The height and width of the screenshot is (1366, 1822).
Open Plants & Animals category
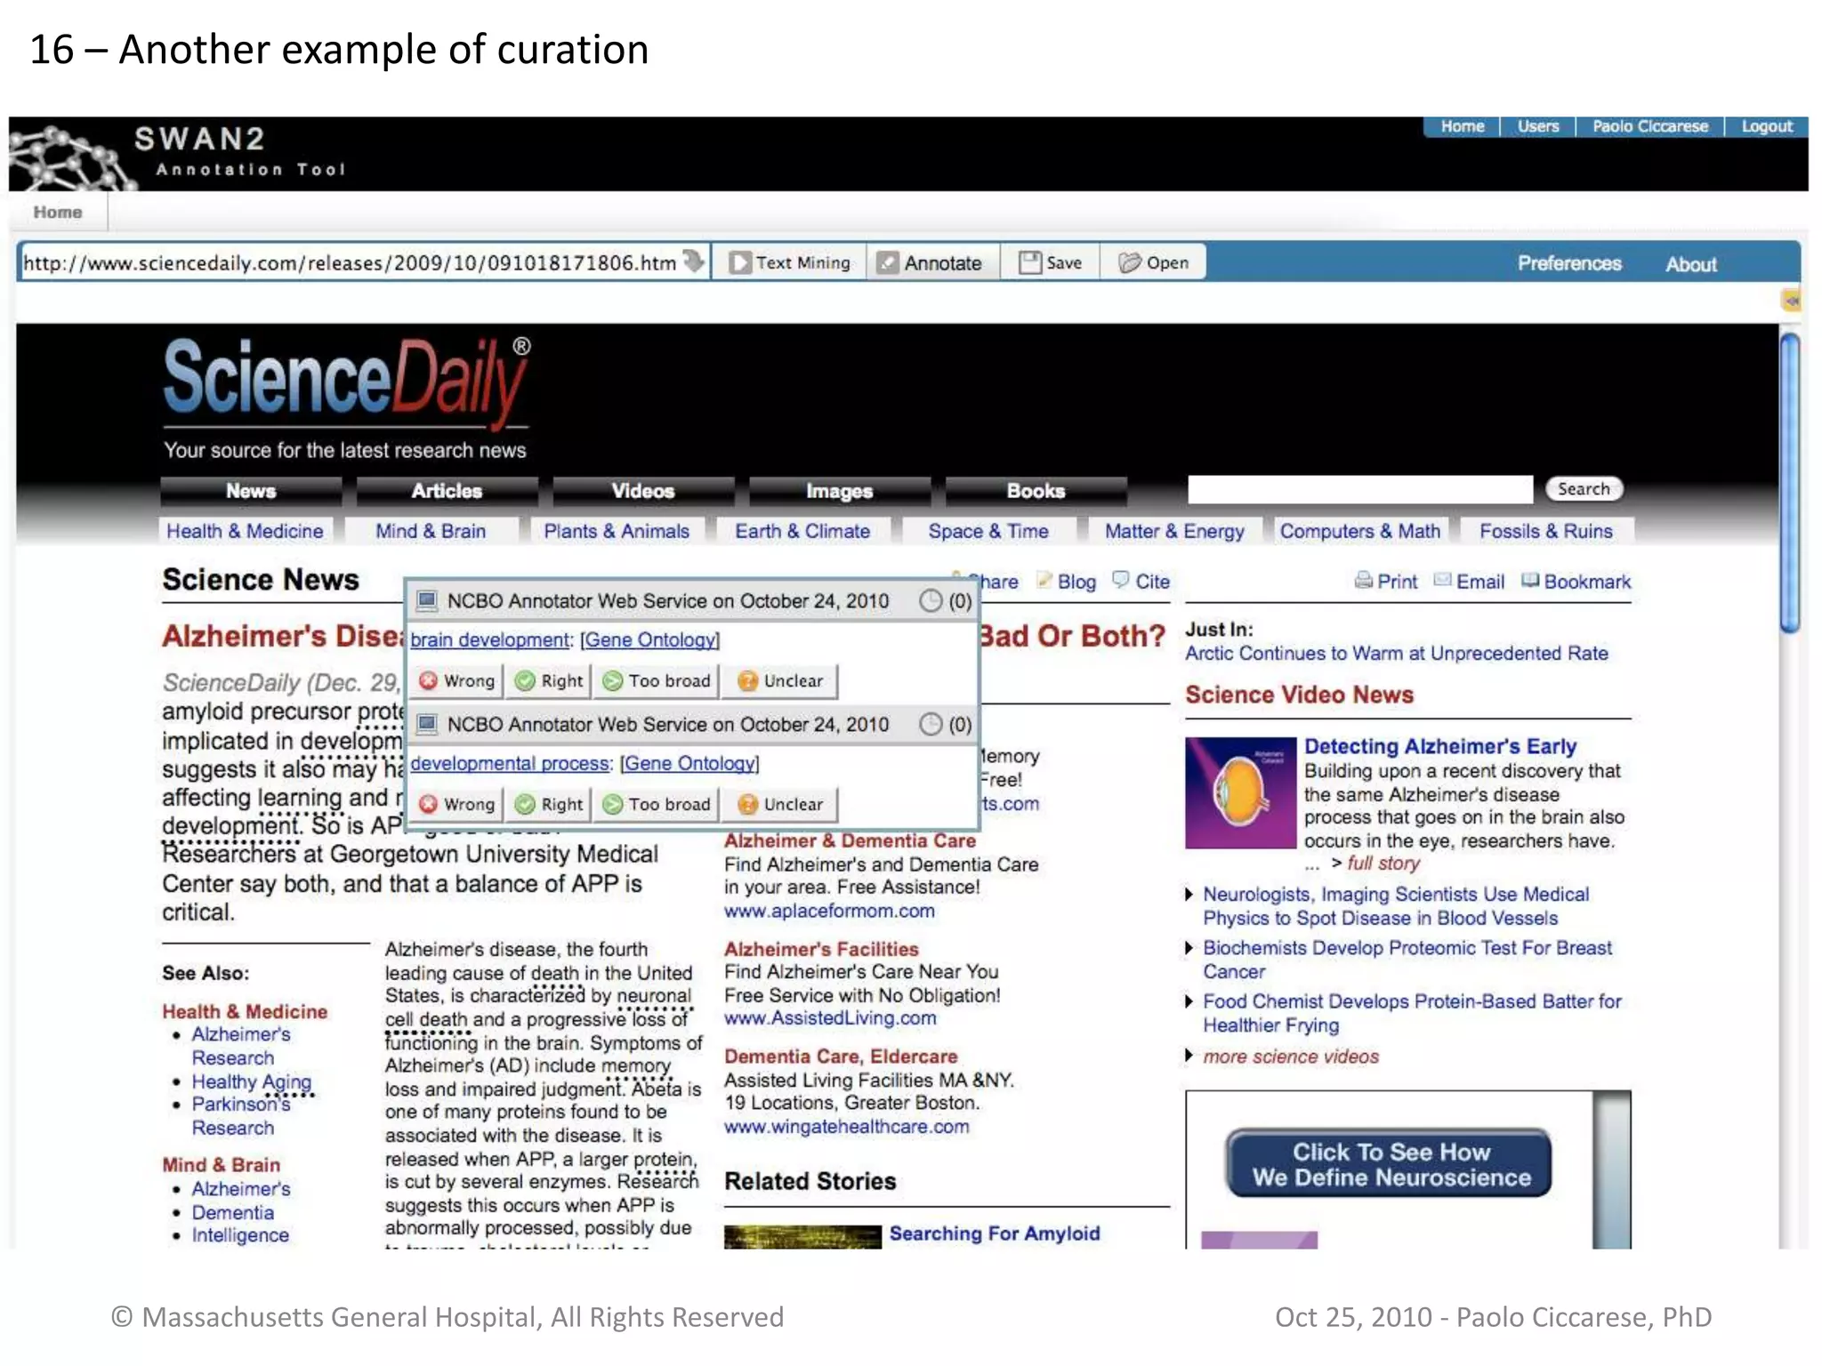(617, 531)
